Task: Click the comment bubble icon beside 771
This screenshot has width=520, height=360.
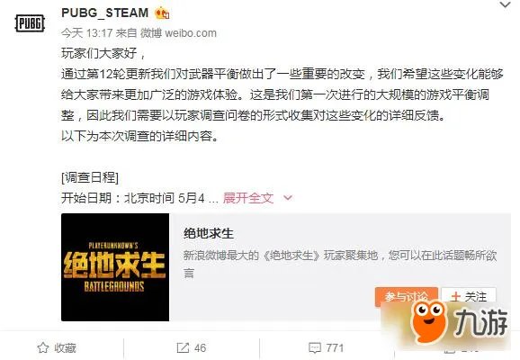Action: (x=315, y=347)
